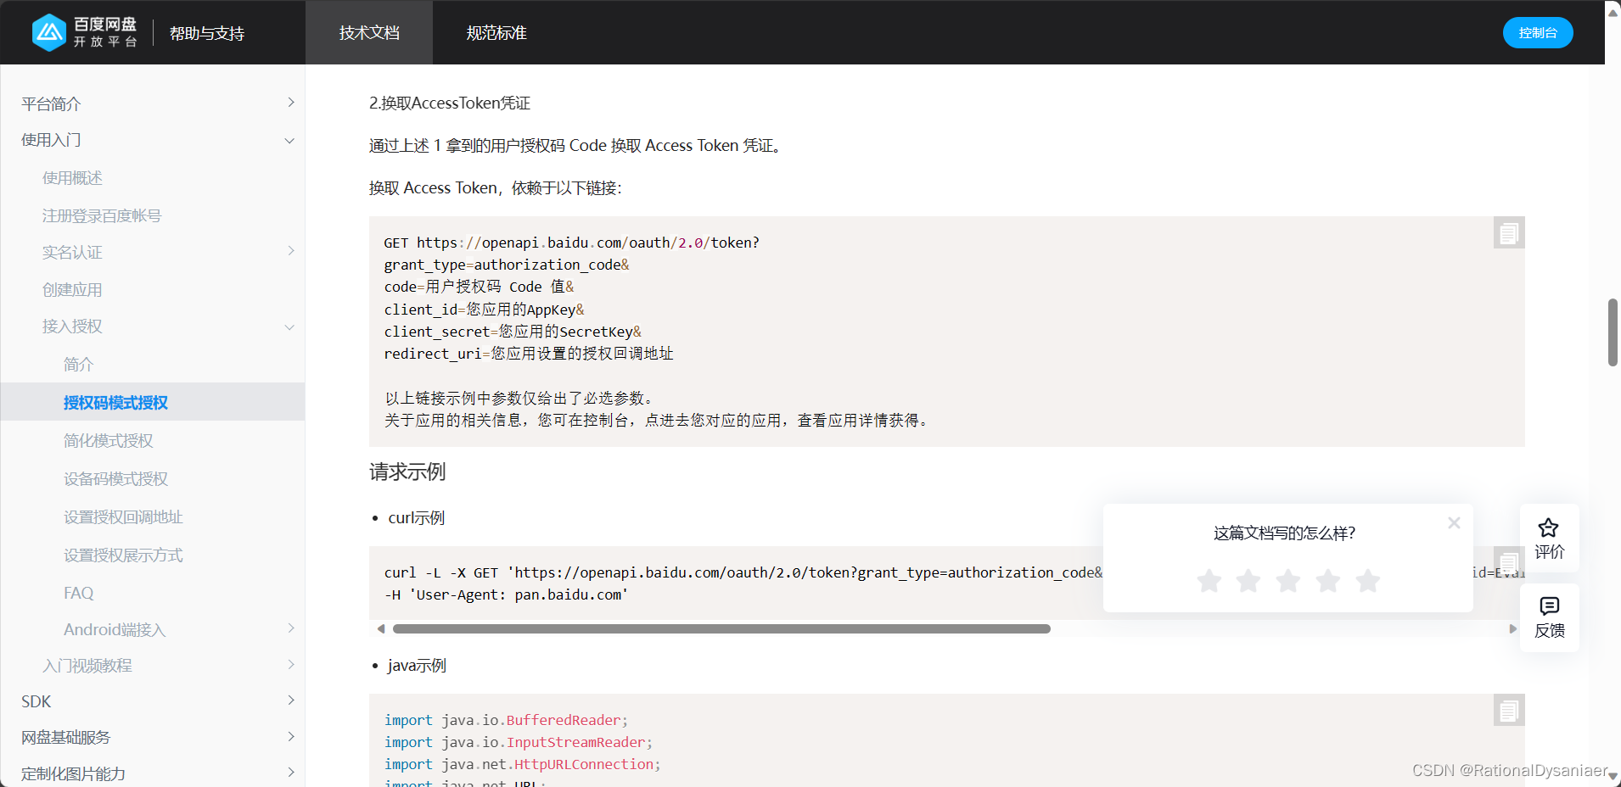Open the 简介 page under 接入授权
This screenshot has height=787, width=1621.
[x=78, y=365]
